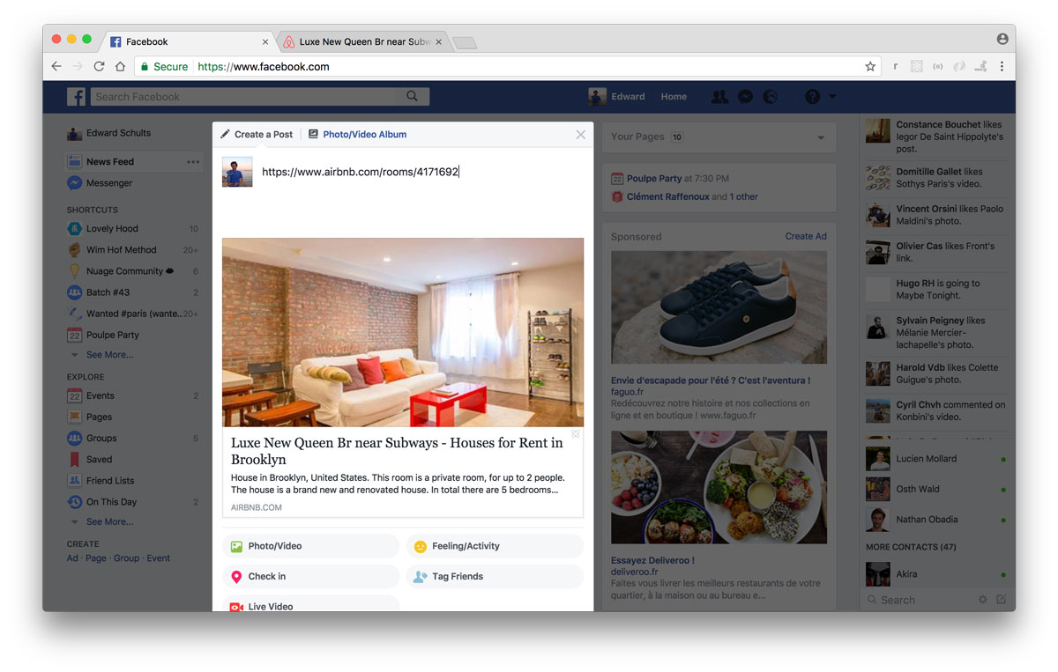Click new message compose icon in chat
1058x672 pixels.
(1001, 600)
